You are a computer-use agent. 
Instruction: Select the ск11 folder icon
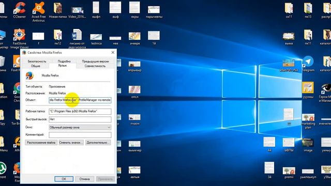point(289,10)
